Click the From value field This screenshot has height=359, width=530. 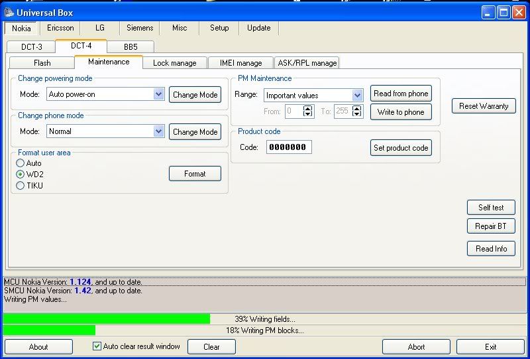pyautogui.click(x=294, y=111)
